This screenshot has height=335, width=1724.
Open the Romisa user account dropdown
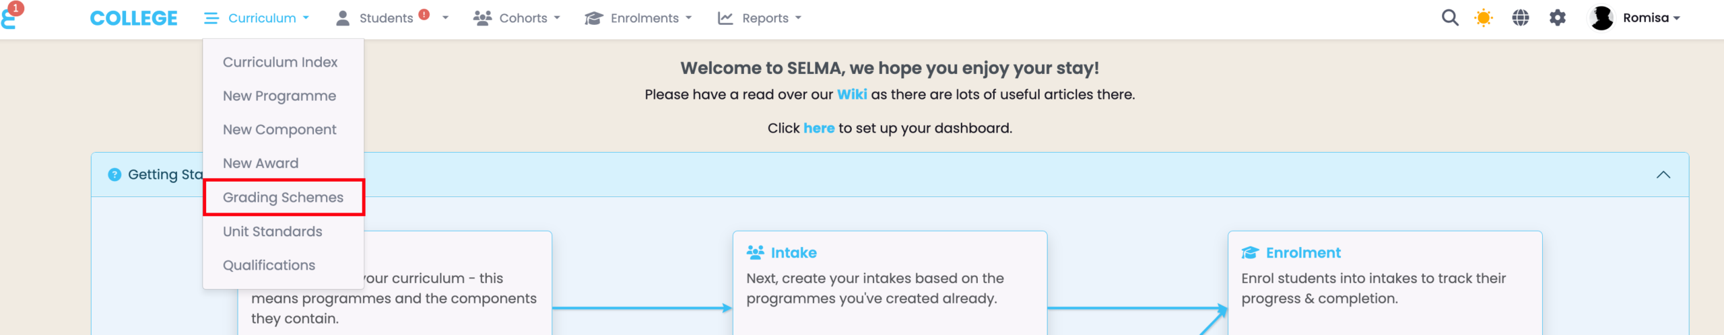point(1651,18)
